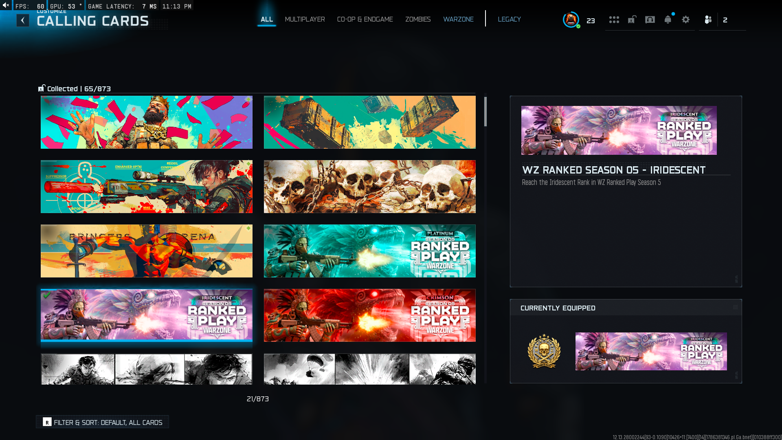Click the Game Latency readout

tap(122, 7)
